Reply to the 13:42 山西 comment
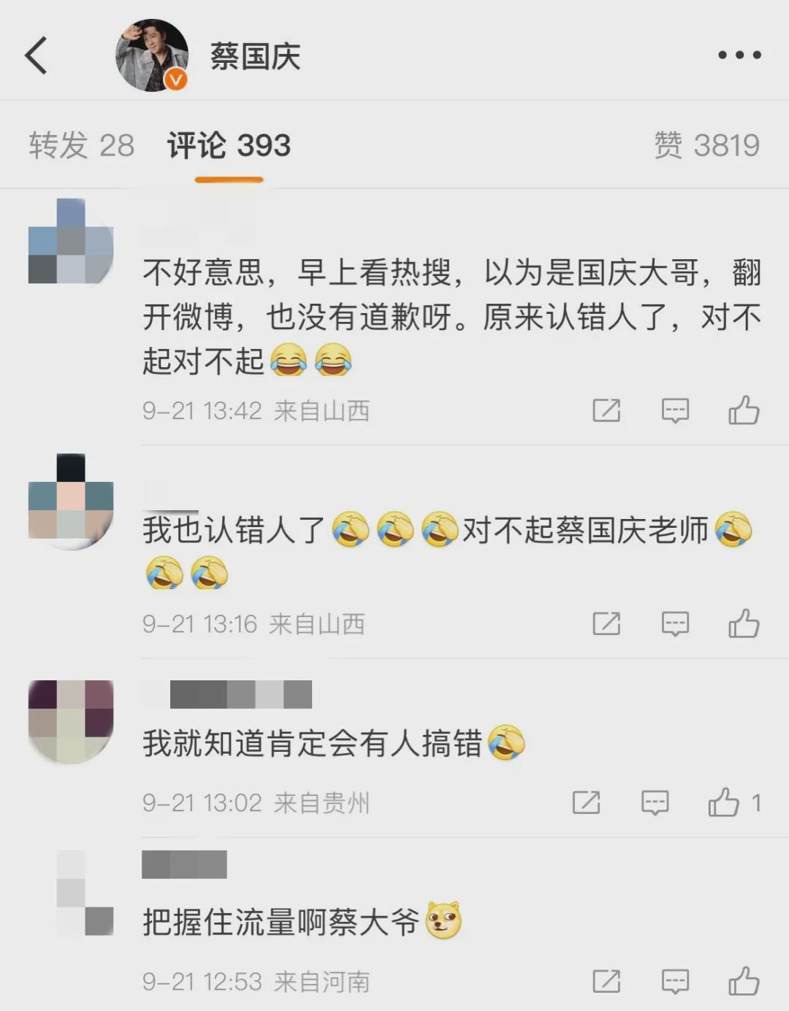 tap(675, 411)
